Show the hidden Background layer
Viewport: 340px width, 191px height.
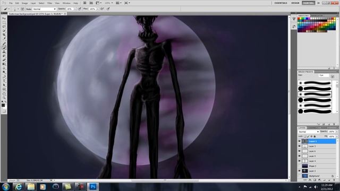[300, 176]
